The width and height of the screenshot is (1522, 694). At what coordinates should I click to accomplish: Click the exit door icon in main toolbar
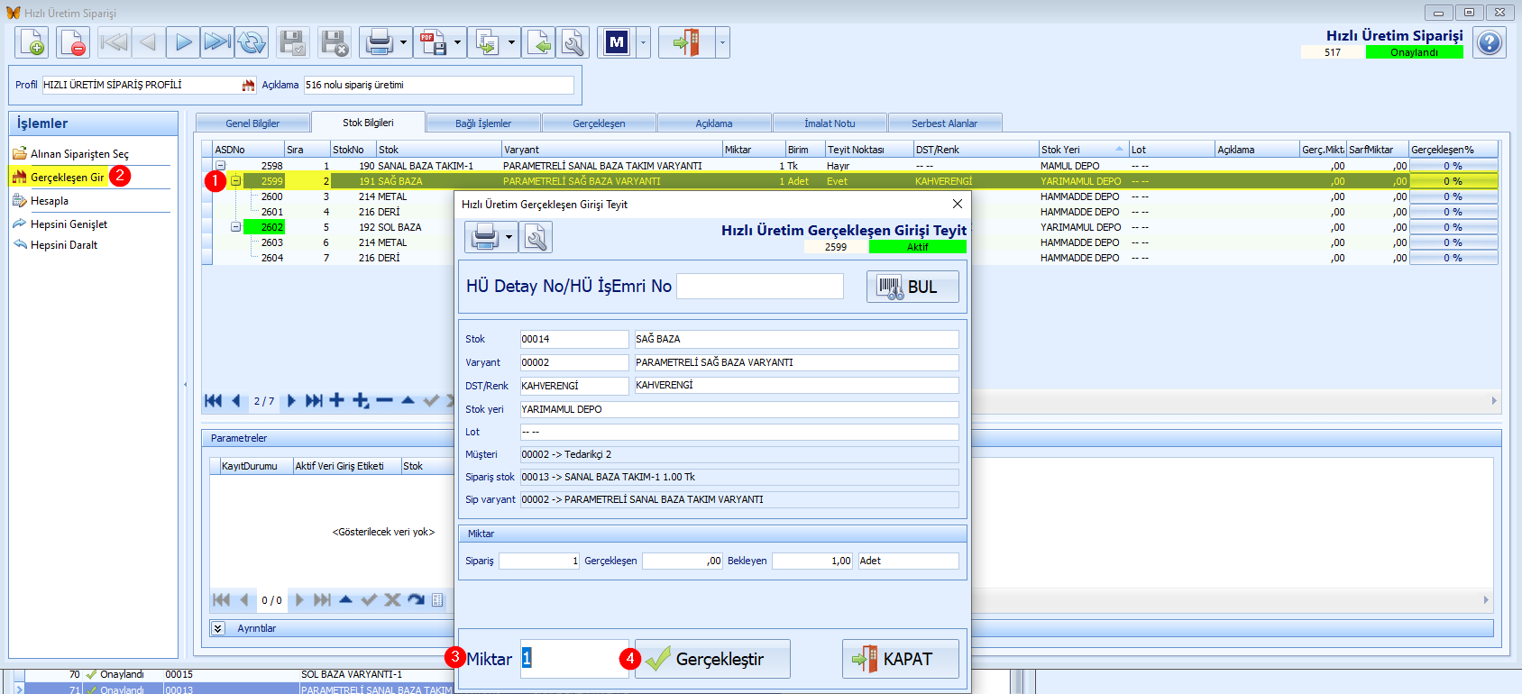686,42
